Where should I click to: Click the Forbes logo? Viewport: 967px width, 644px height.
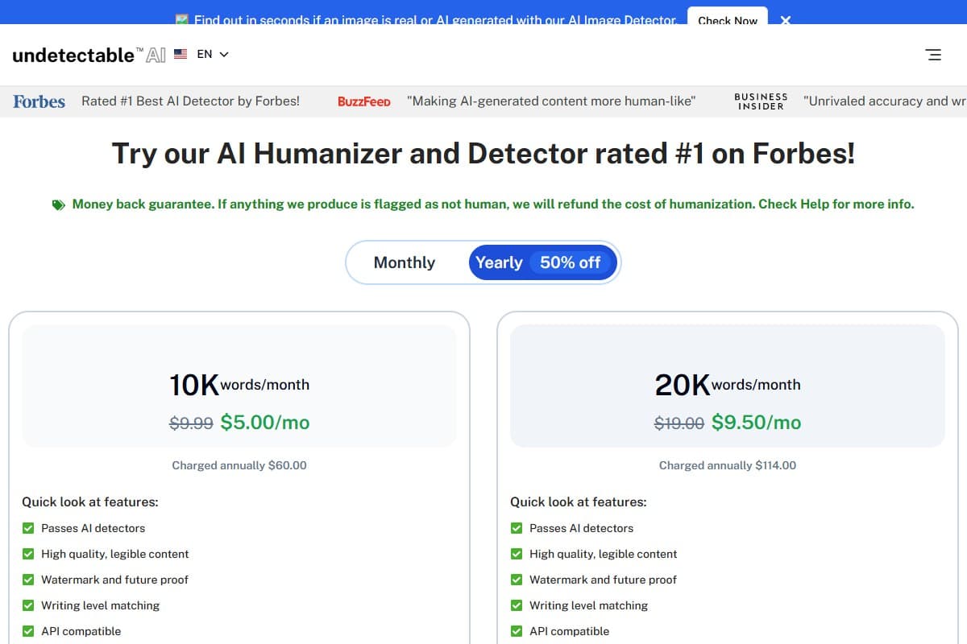click(39, 101)
